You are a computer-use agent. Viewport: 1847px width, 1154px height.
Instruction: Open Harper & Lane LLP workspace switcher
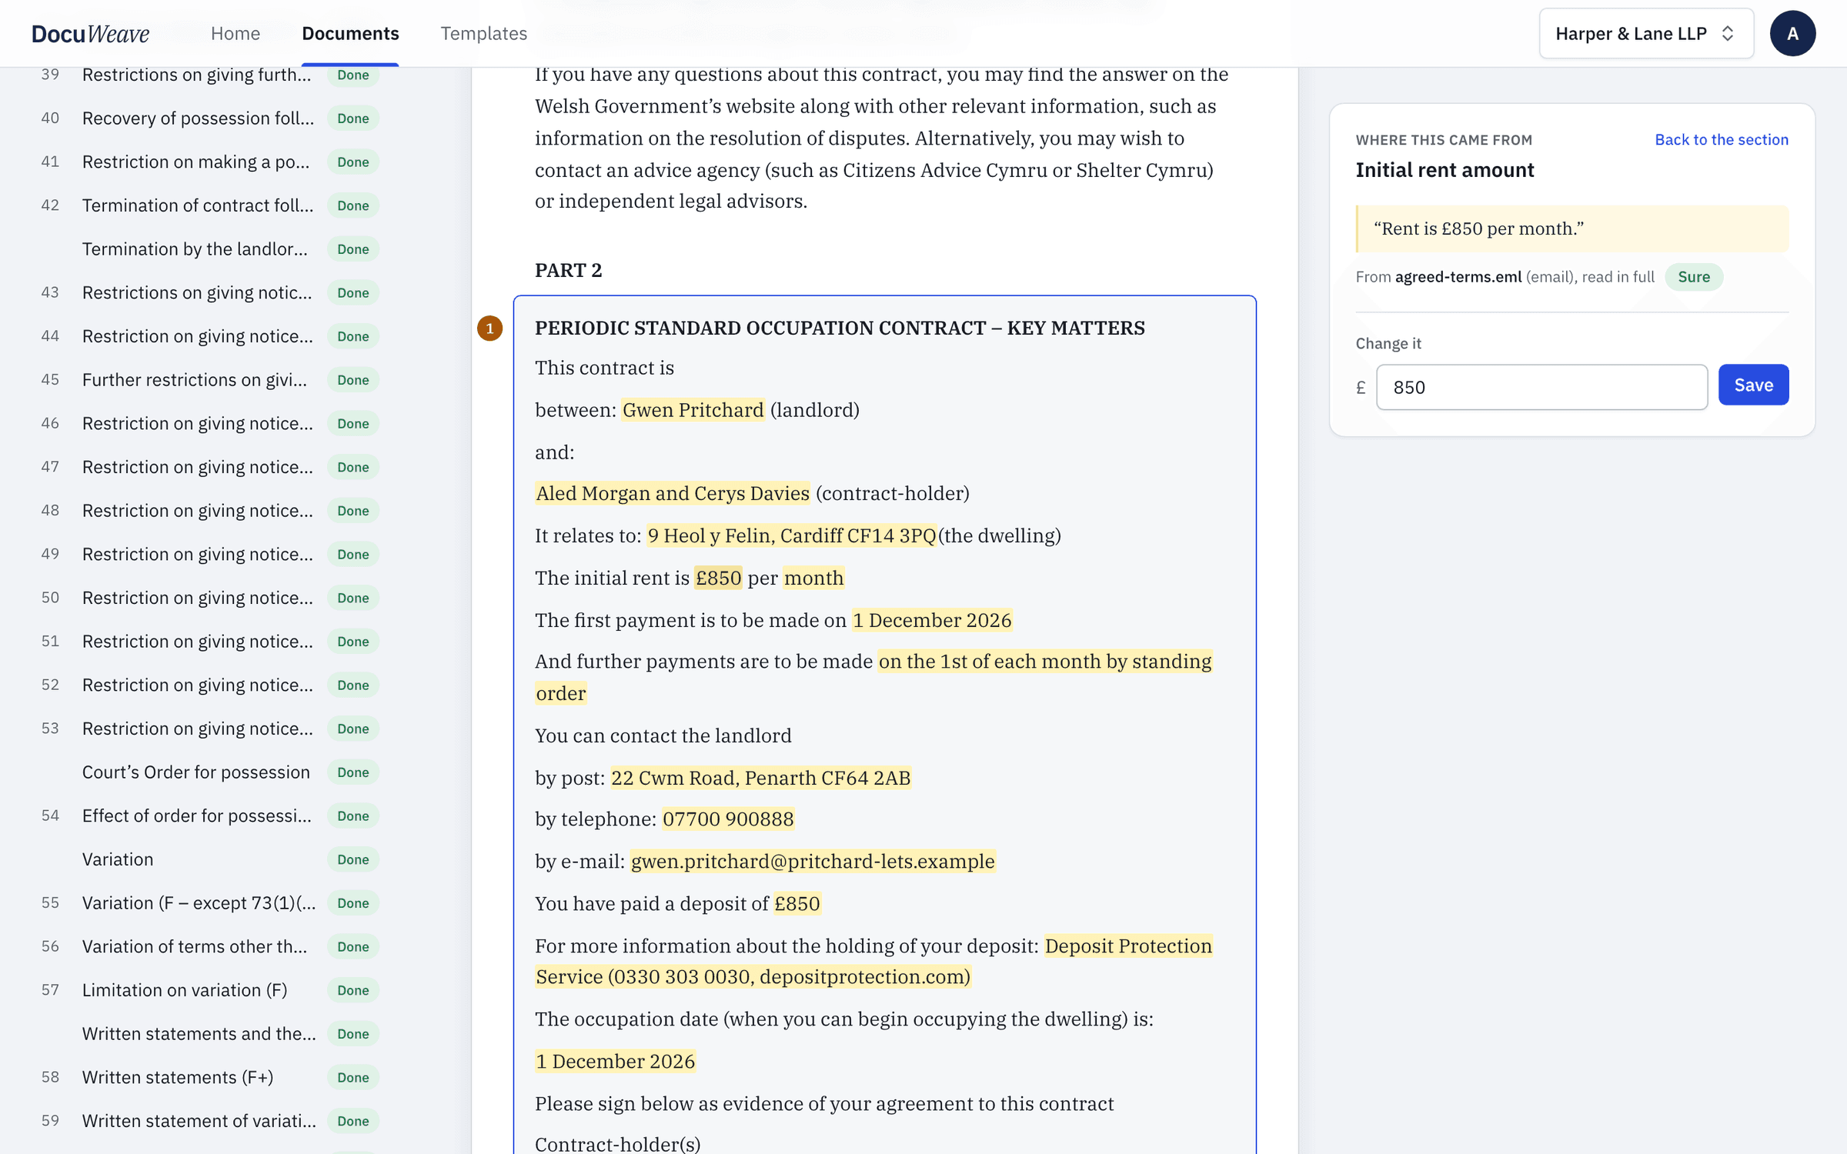[1646, 34]
